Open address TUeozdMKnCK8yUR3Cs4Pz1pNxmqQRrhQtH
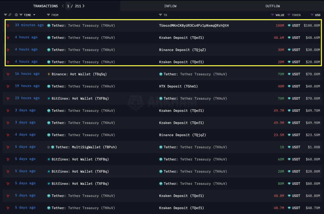Screen dimensions: 324x214 click(194, 25)
